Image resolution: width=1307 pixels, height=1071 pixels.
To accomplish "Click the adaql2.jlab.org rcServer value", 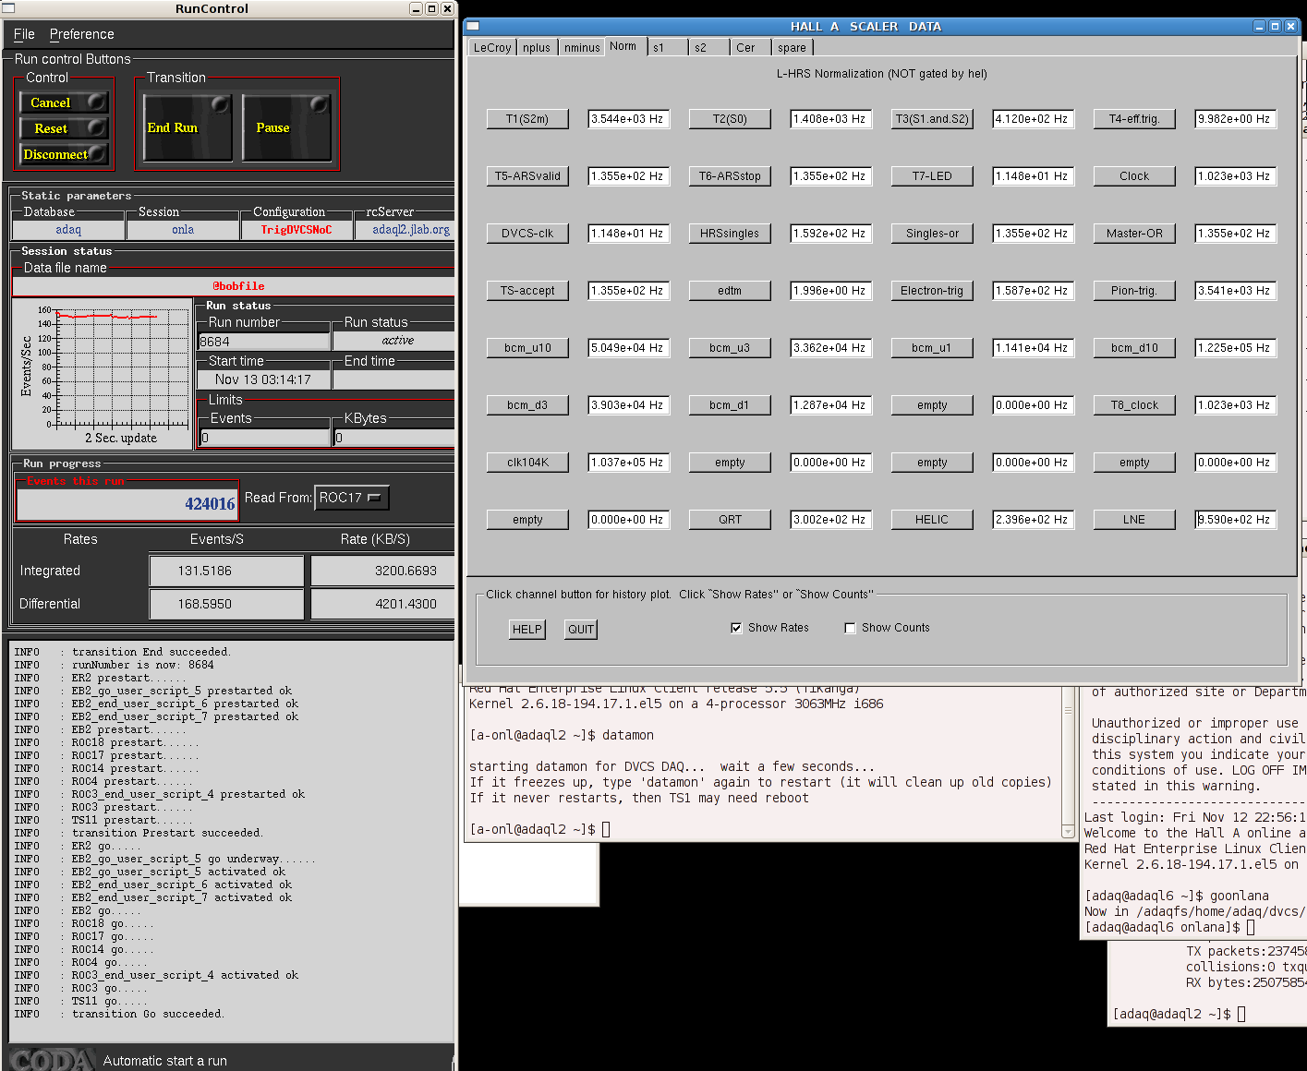I will (411, 230).
